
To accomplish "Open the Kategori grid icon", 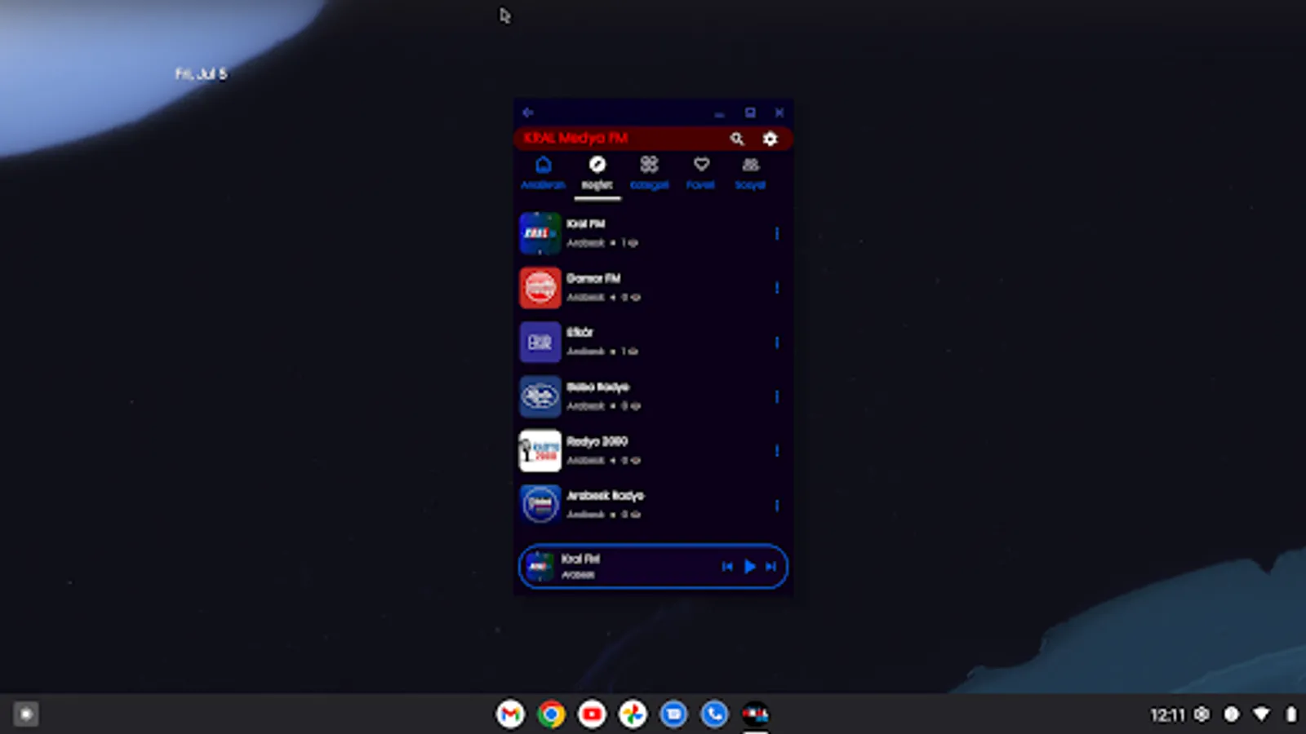I will coord(648,166).
